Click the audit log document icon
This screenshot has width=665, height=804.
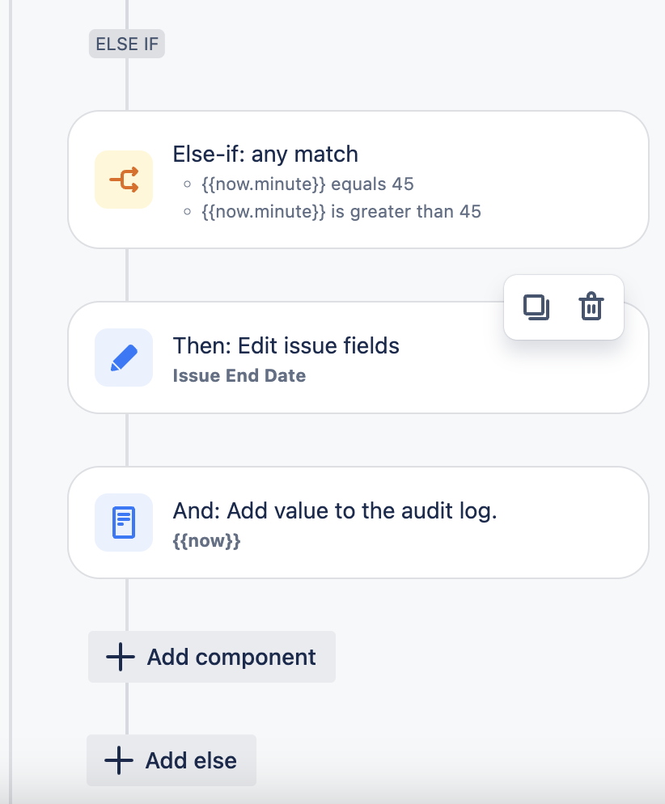tap(123, 522)
